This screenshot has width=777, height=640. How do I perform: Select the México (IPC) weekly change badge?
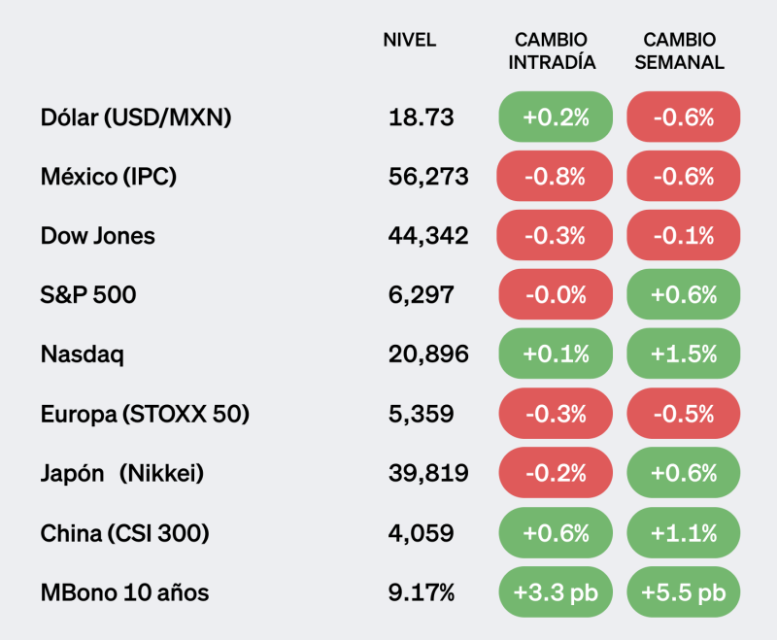(x=684, y=177)
